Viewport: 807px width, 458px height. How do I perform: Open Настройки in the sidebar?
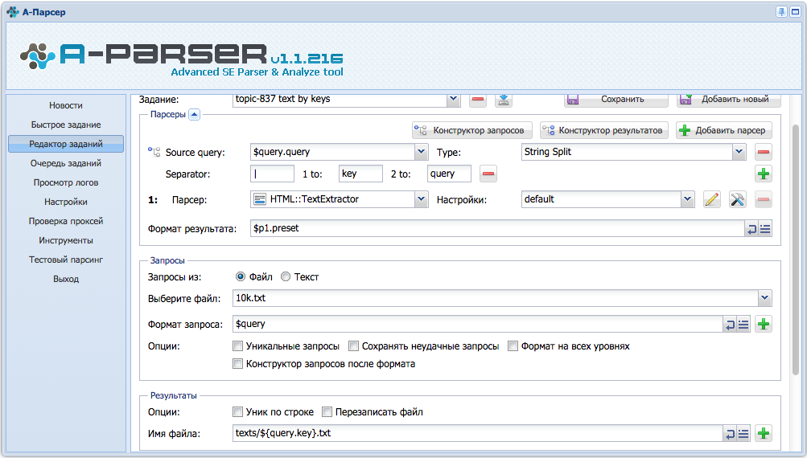click(66, 202)
